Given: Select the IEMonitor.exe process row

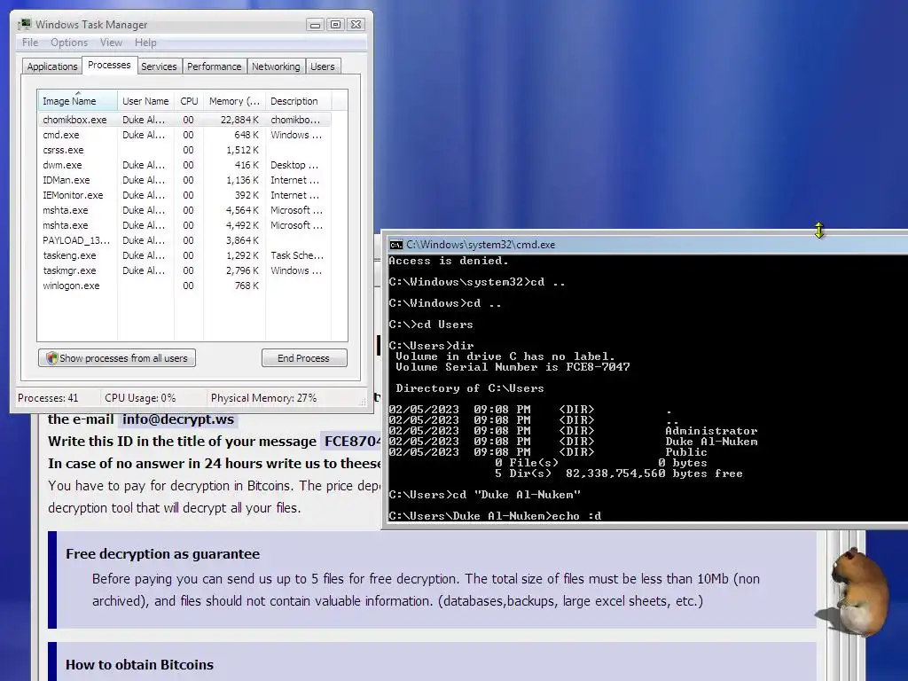Looking at the screenshot, I should tap(184, 195).
